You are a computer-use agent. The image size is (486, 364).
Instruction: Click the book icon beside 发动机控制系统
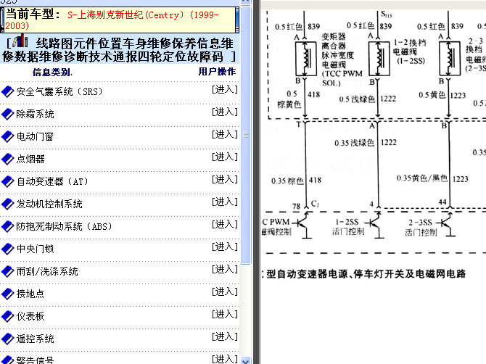pyautogui.click(x=8, y=204)
